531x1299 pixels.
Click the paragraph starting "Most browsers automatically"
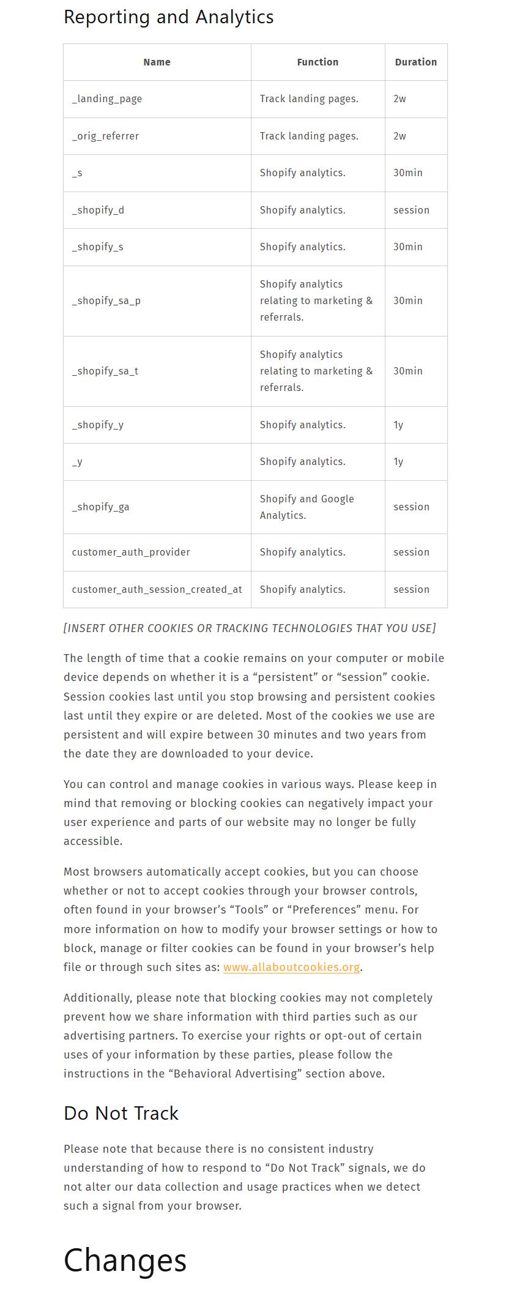[250, 920]
